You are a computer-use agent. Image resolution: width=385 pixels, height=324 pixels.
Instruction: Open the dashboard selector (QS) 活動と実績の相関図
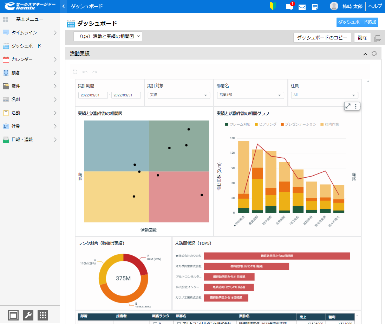[x=108, y=36]
